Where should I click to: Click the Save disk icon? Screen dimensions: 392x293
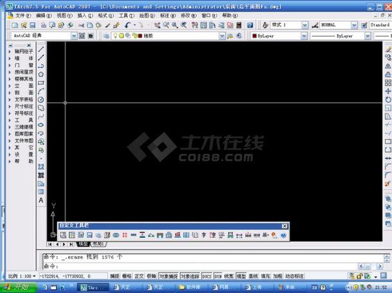(33, 25)
